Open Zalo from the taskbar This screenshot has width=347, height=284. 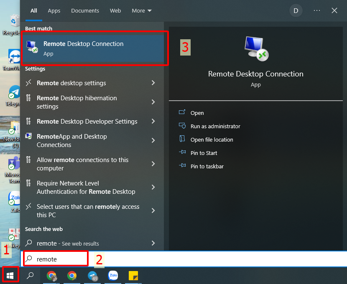113,275
